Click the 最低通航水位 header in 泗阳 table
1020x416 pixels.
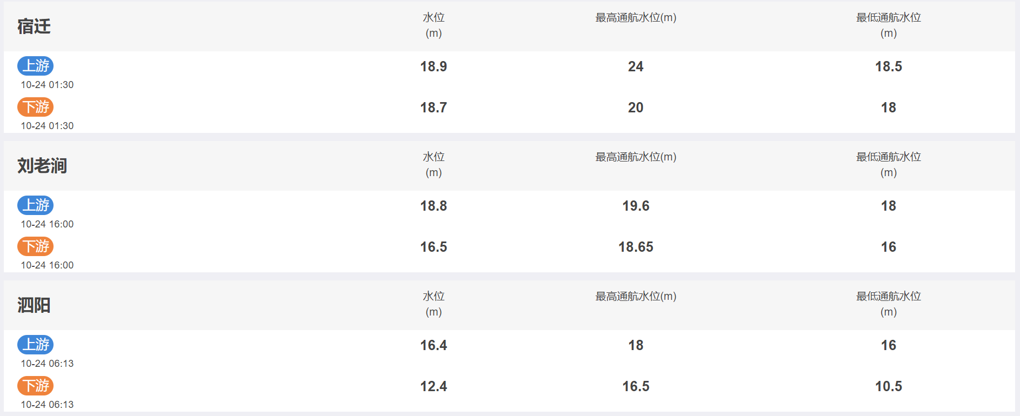[889, 304]
